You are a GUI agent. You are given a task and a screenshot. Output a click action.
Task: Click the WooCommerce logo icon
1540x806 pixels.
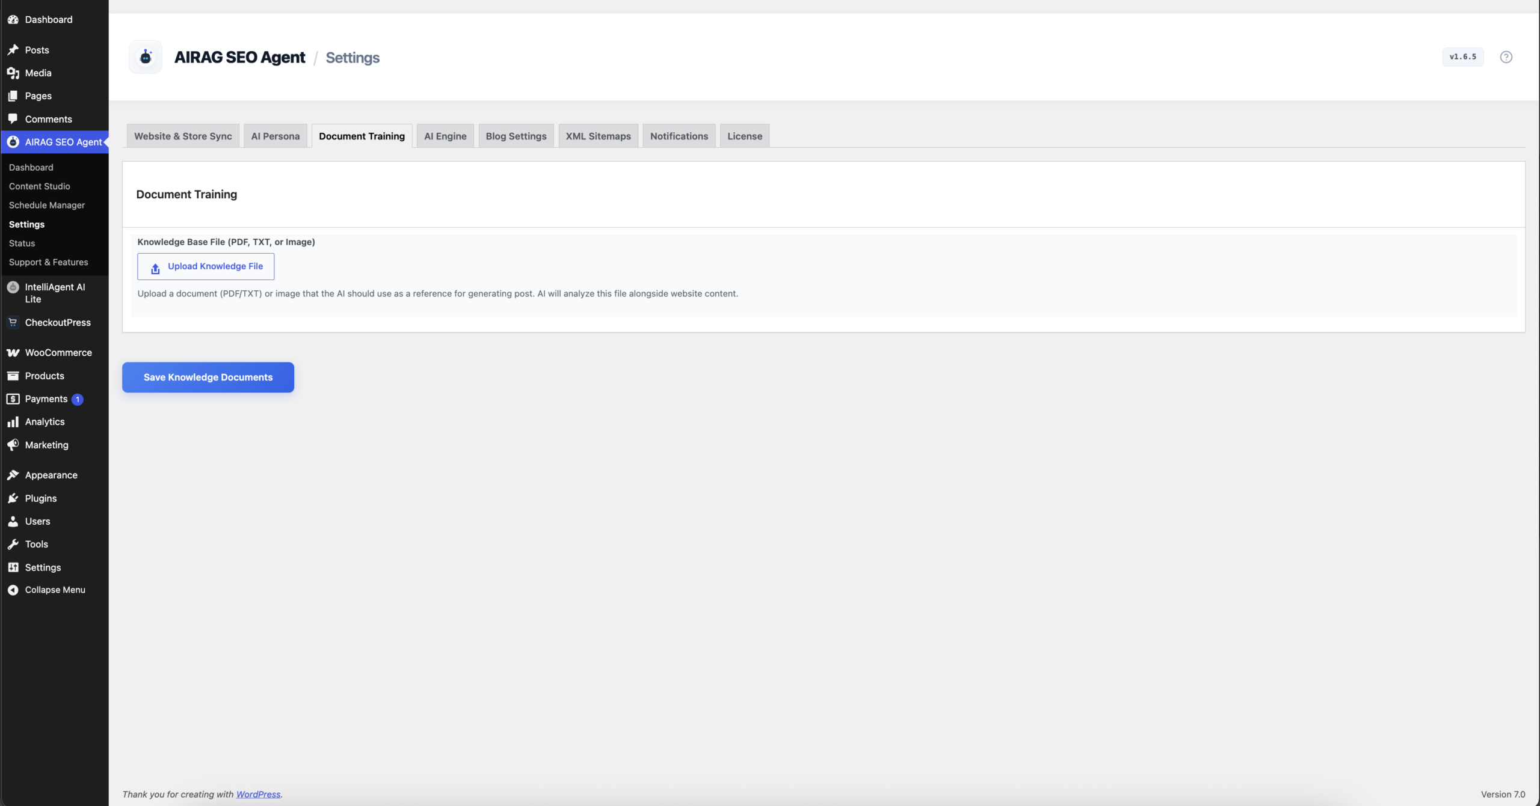coord(13,353)
